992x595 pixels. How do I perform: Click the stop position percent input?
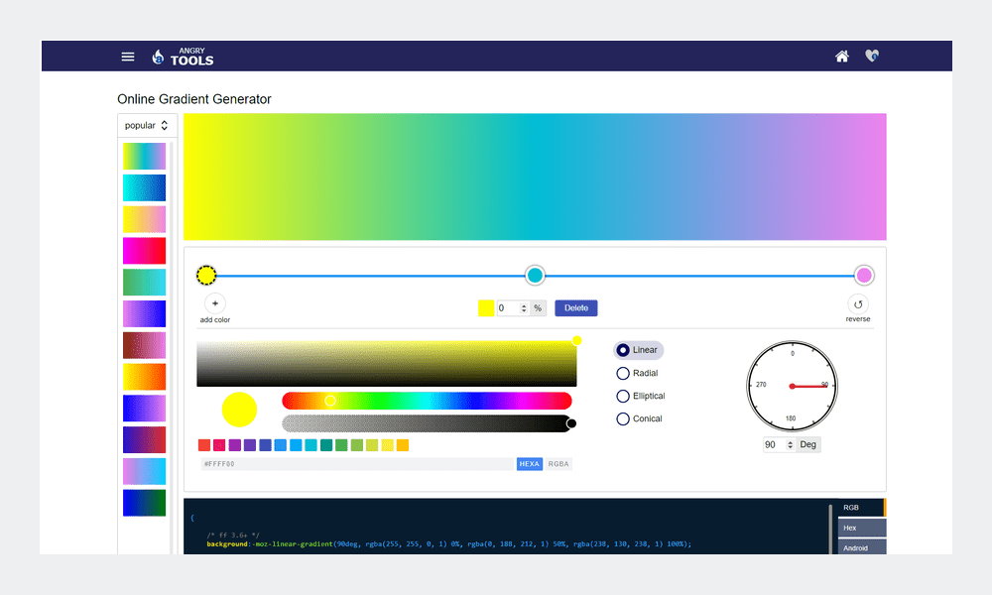(x=508, y=308)
